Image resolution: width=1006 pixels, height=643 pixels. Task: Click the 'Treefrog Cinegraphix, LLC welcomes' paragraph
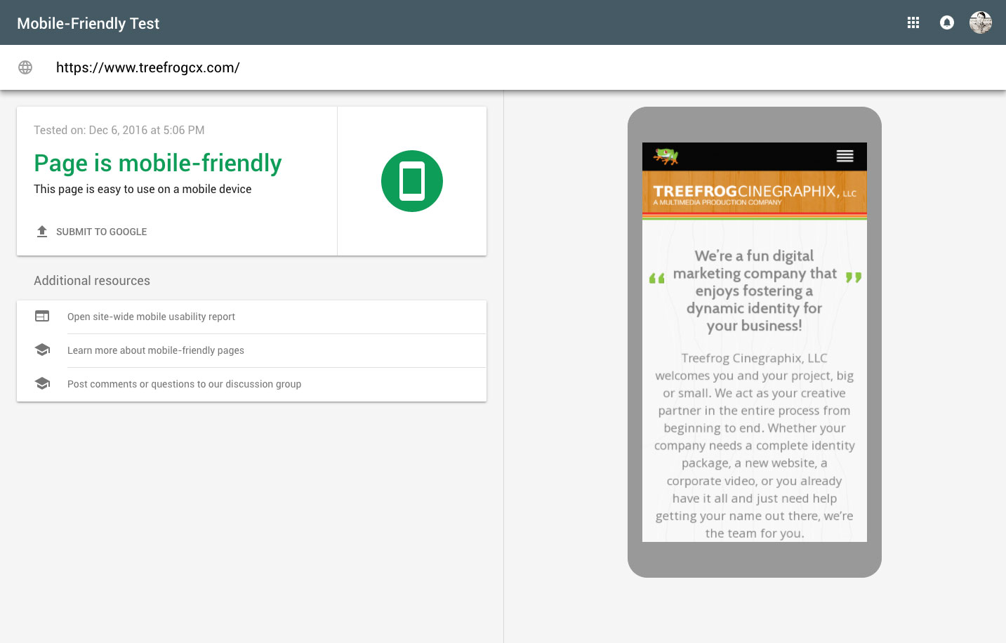tap(755, 446)
